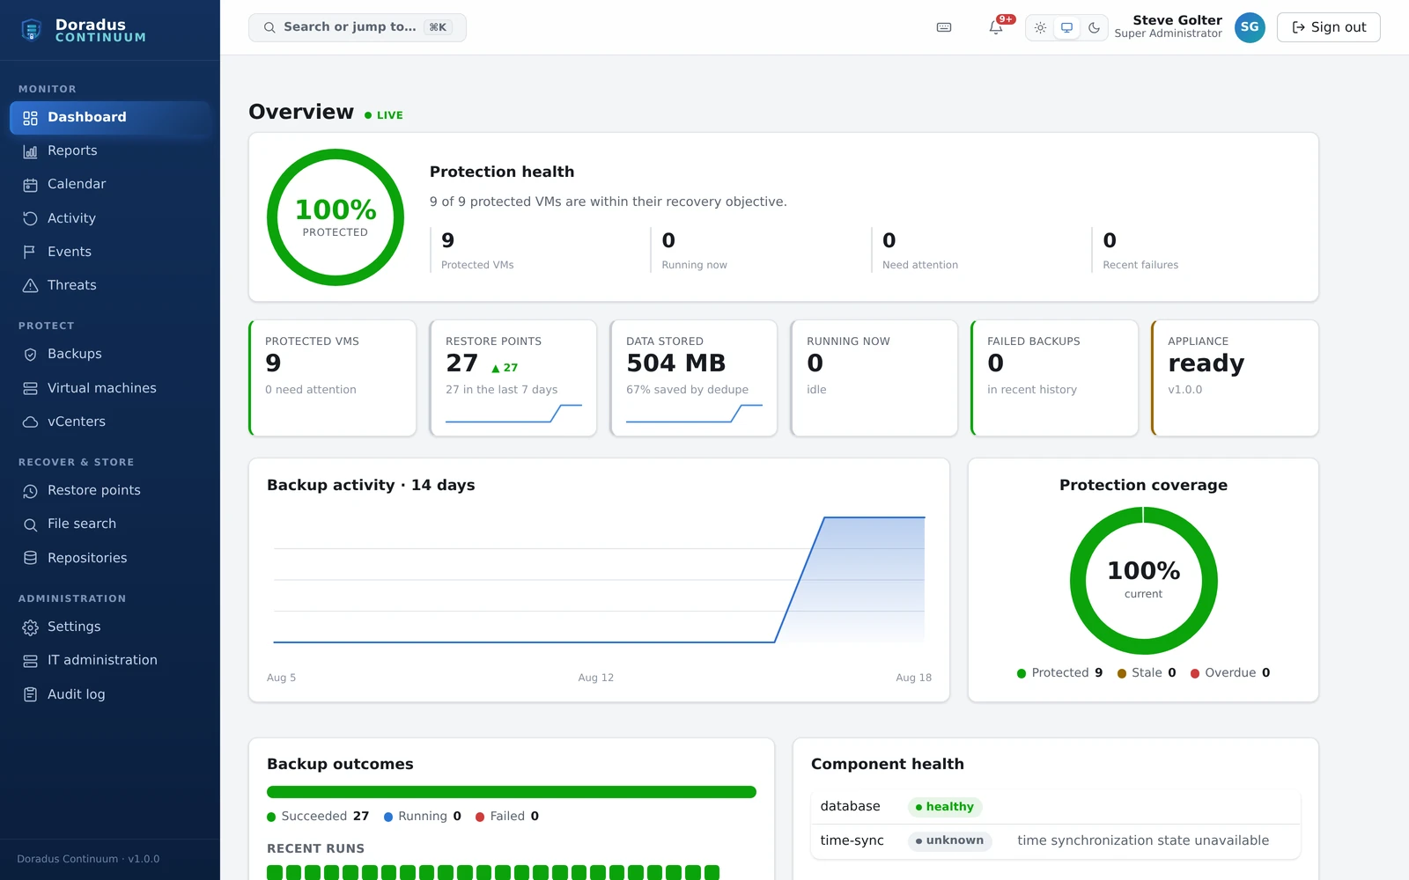Click the green Backup outcomes progress bar
Image resolution: width=1409 pixels, height=880 pixels.
[512, 792]
